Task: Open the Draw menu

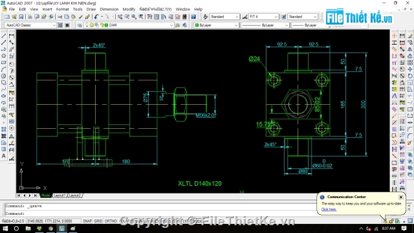Action: [91, 9]
